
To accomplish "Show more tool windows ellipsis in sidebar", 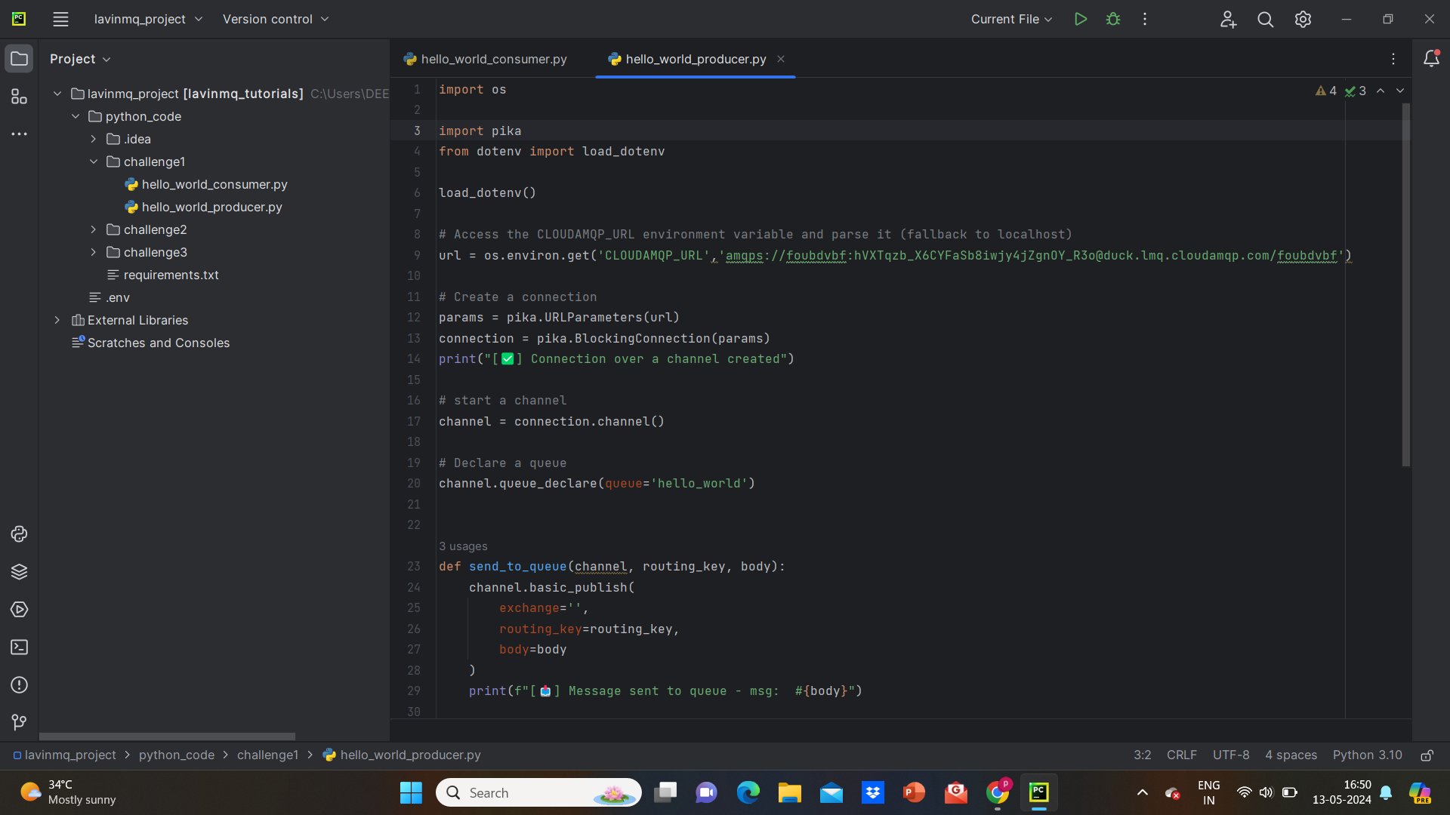I will (19, 134).
